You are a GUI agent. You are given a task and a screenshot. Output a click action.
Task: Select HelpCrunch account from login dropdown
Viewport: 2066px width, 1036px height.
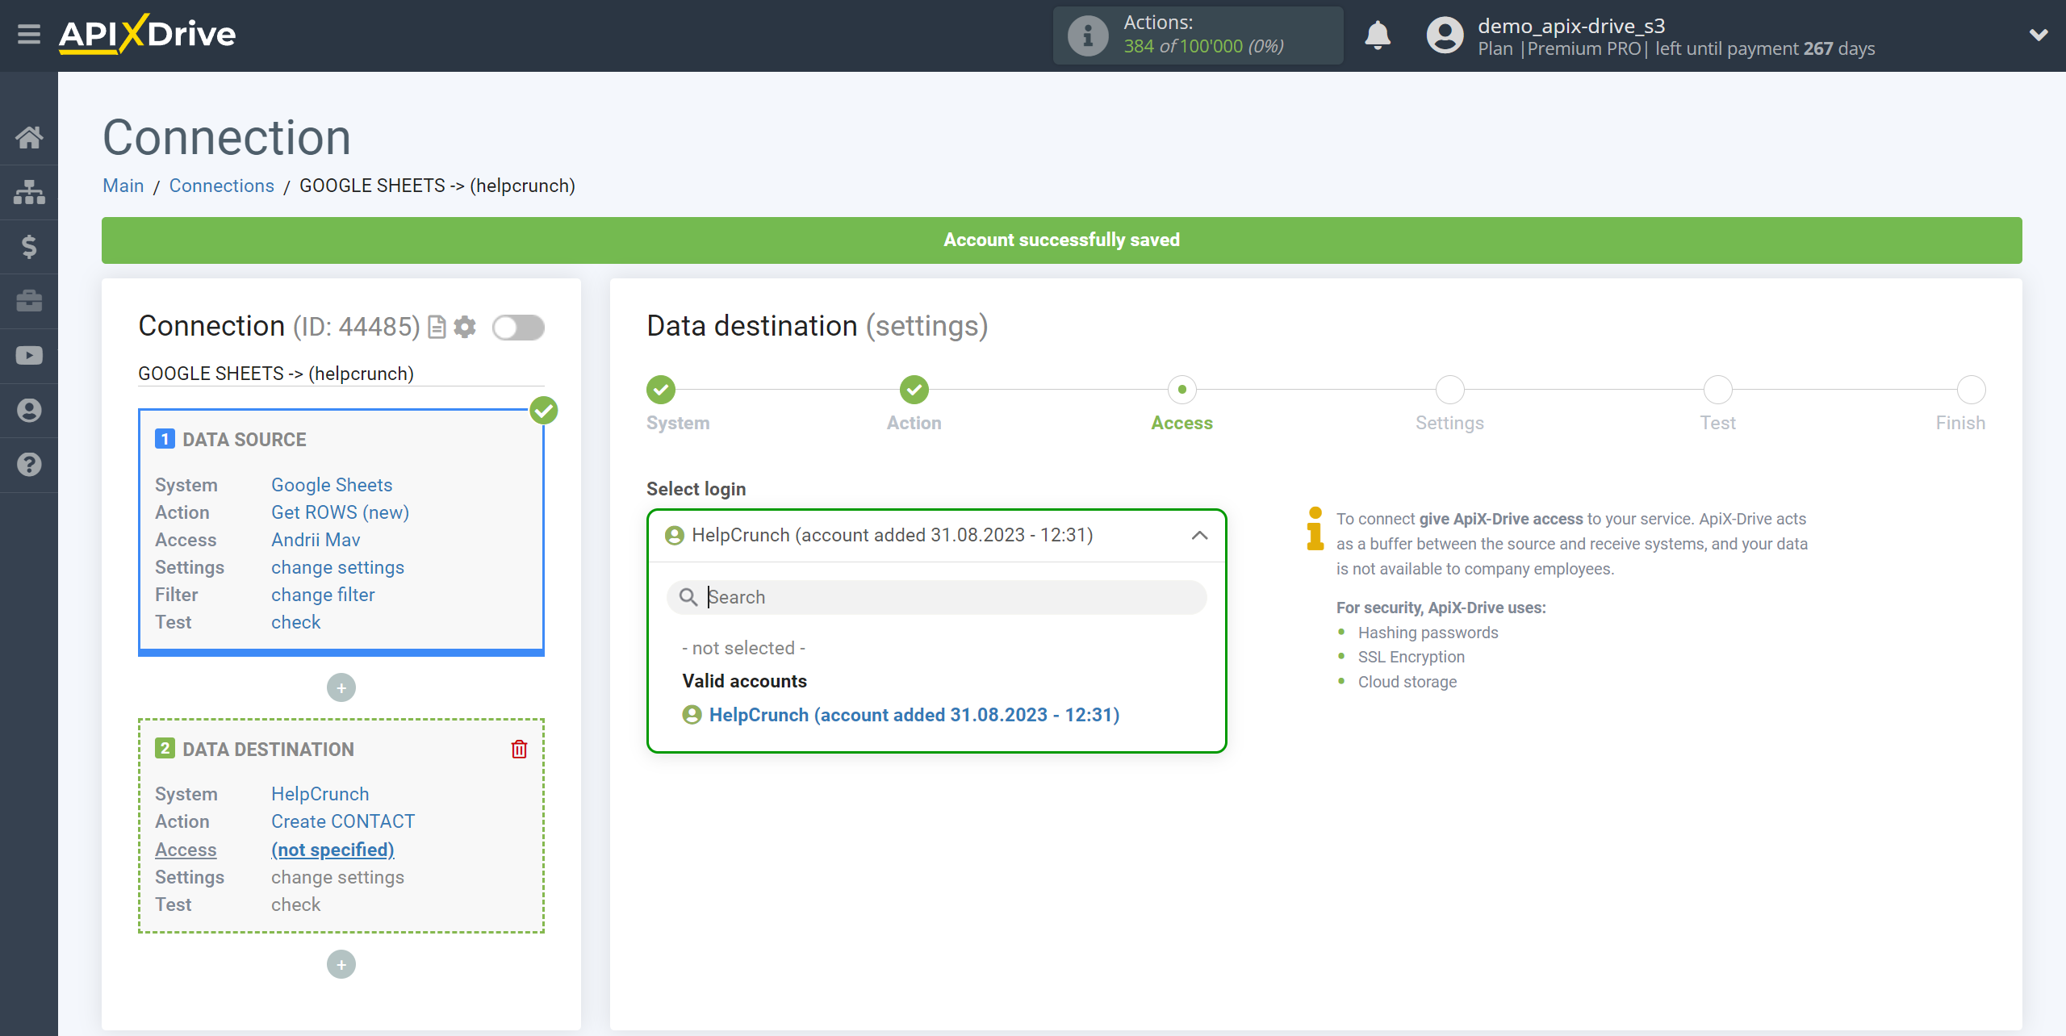[x=914, y=715]
